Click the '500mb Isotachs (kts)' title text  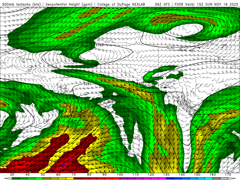(22, 4)
